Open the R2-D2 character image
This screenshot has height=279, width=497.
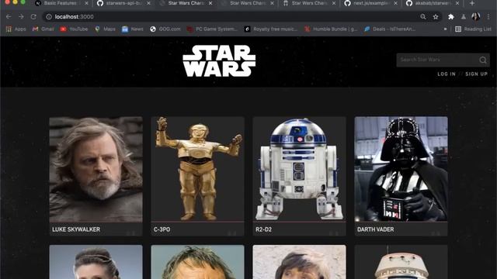click(300, 169)
